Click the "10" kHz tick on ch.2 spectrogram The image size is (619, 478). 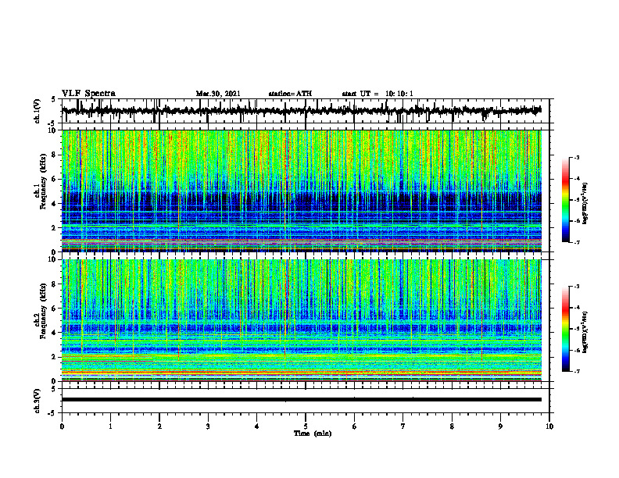(53, 259)
